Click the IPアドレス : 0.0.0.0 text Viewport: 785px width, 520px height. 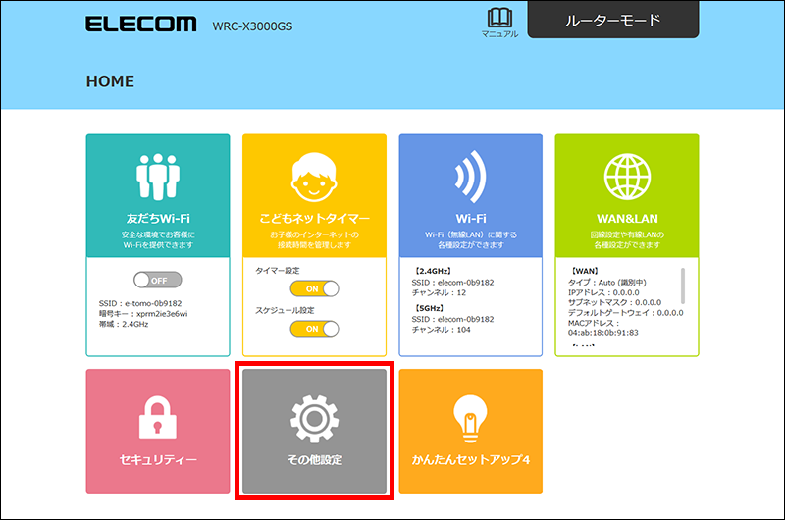[603, 292]
